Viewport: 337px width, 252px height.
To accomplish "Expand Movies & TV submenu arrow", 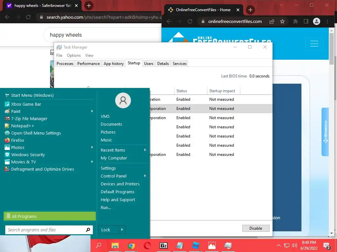I will tap(92, 161).
